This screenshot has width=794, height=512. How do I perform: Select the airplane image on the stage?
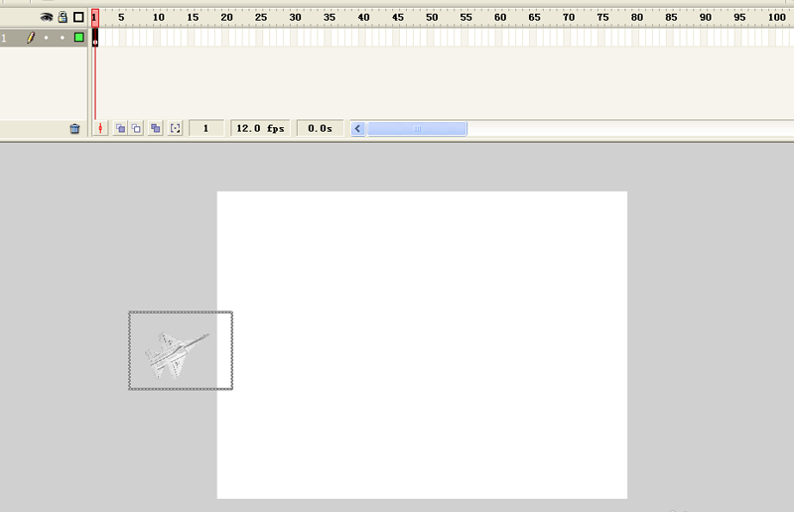tap(181, 350)
